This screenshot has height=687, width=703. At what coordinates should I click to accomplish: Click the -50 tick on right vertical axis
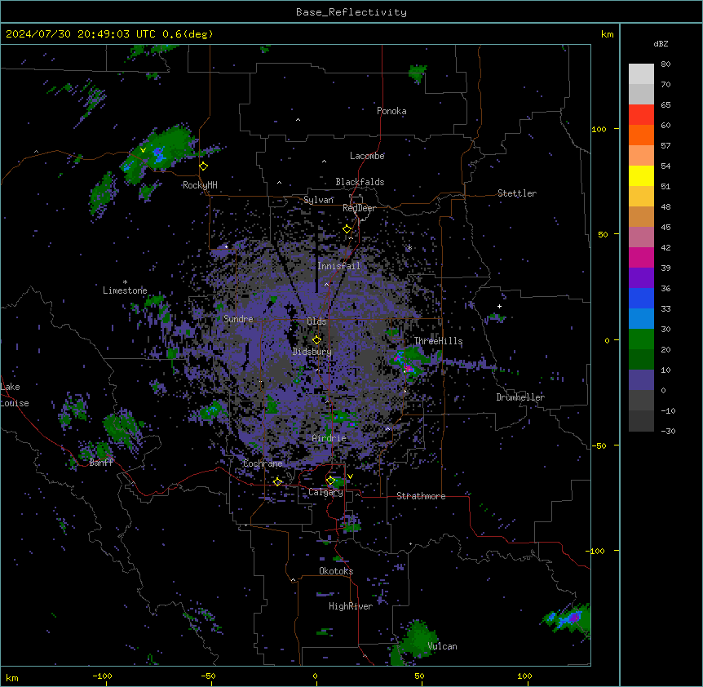599,445
